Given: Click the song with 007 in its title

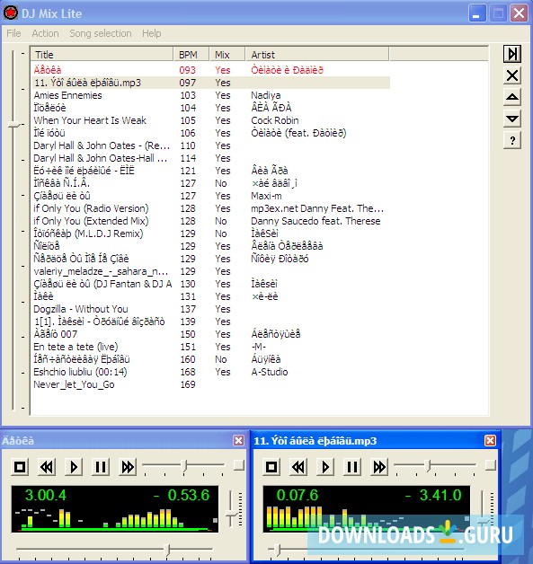Looking at the screenshot, I should pos(55,334).
